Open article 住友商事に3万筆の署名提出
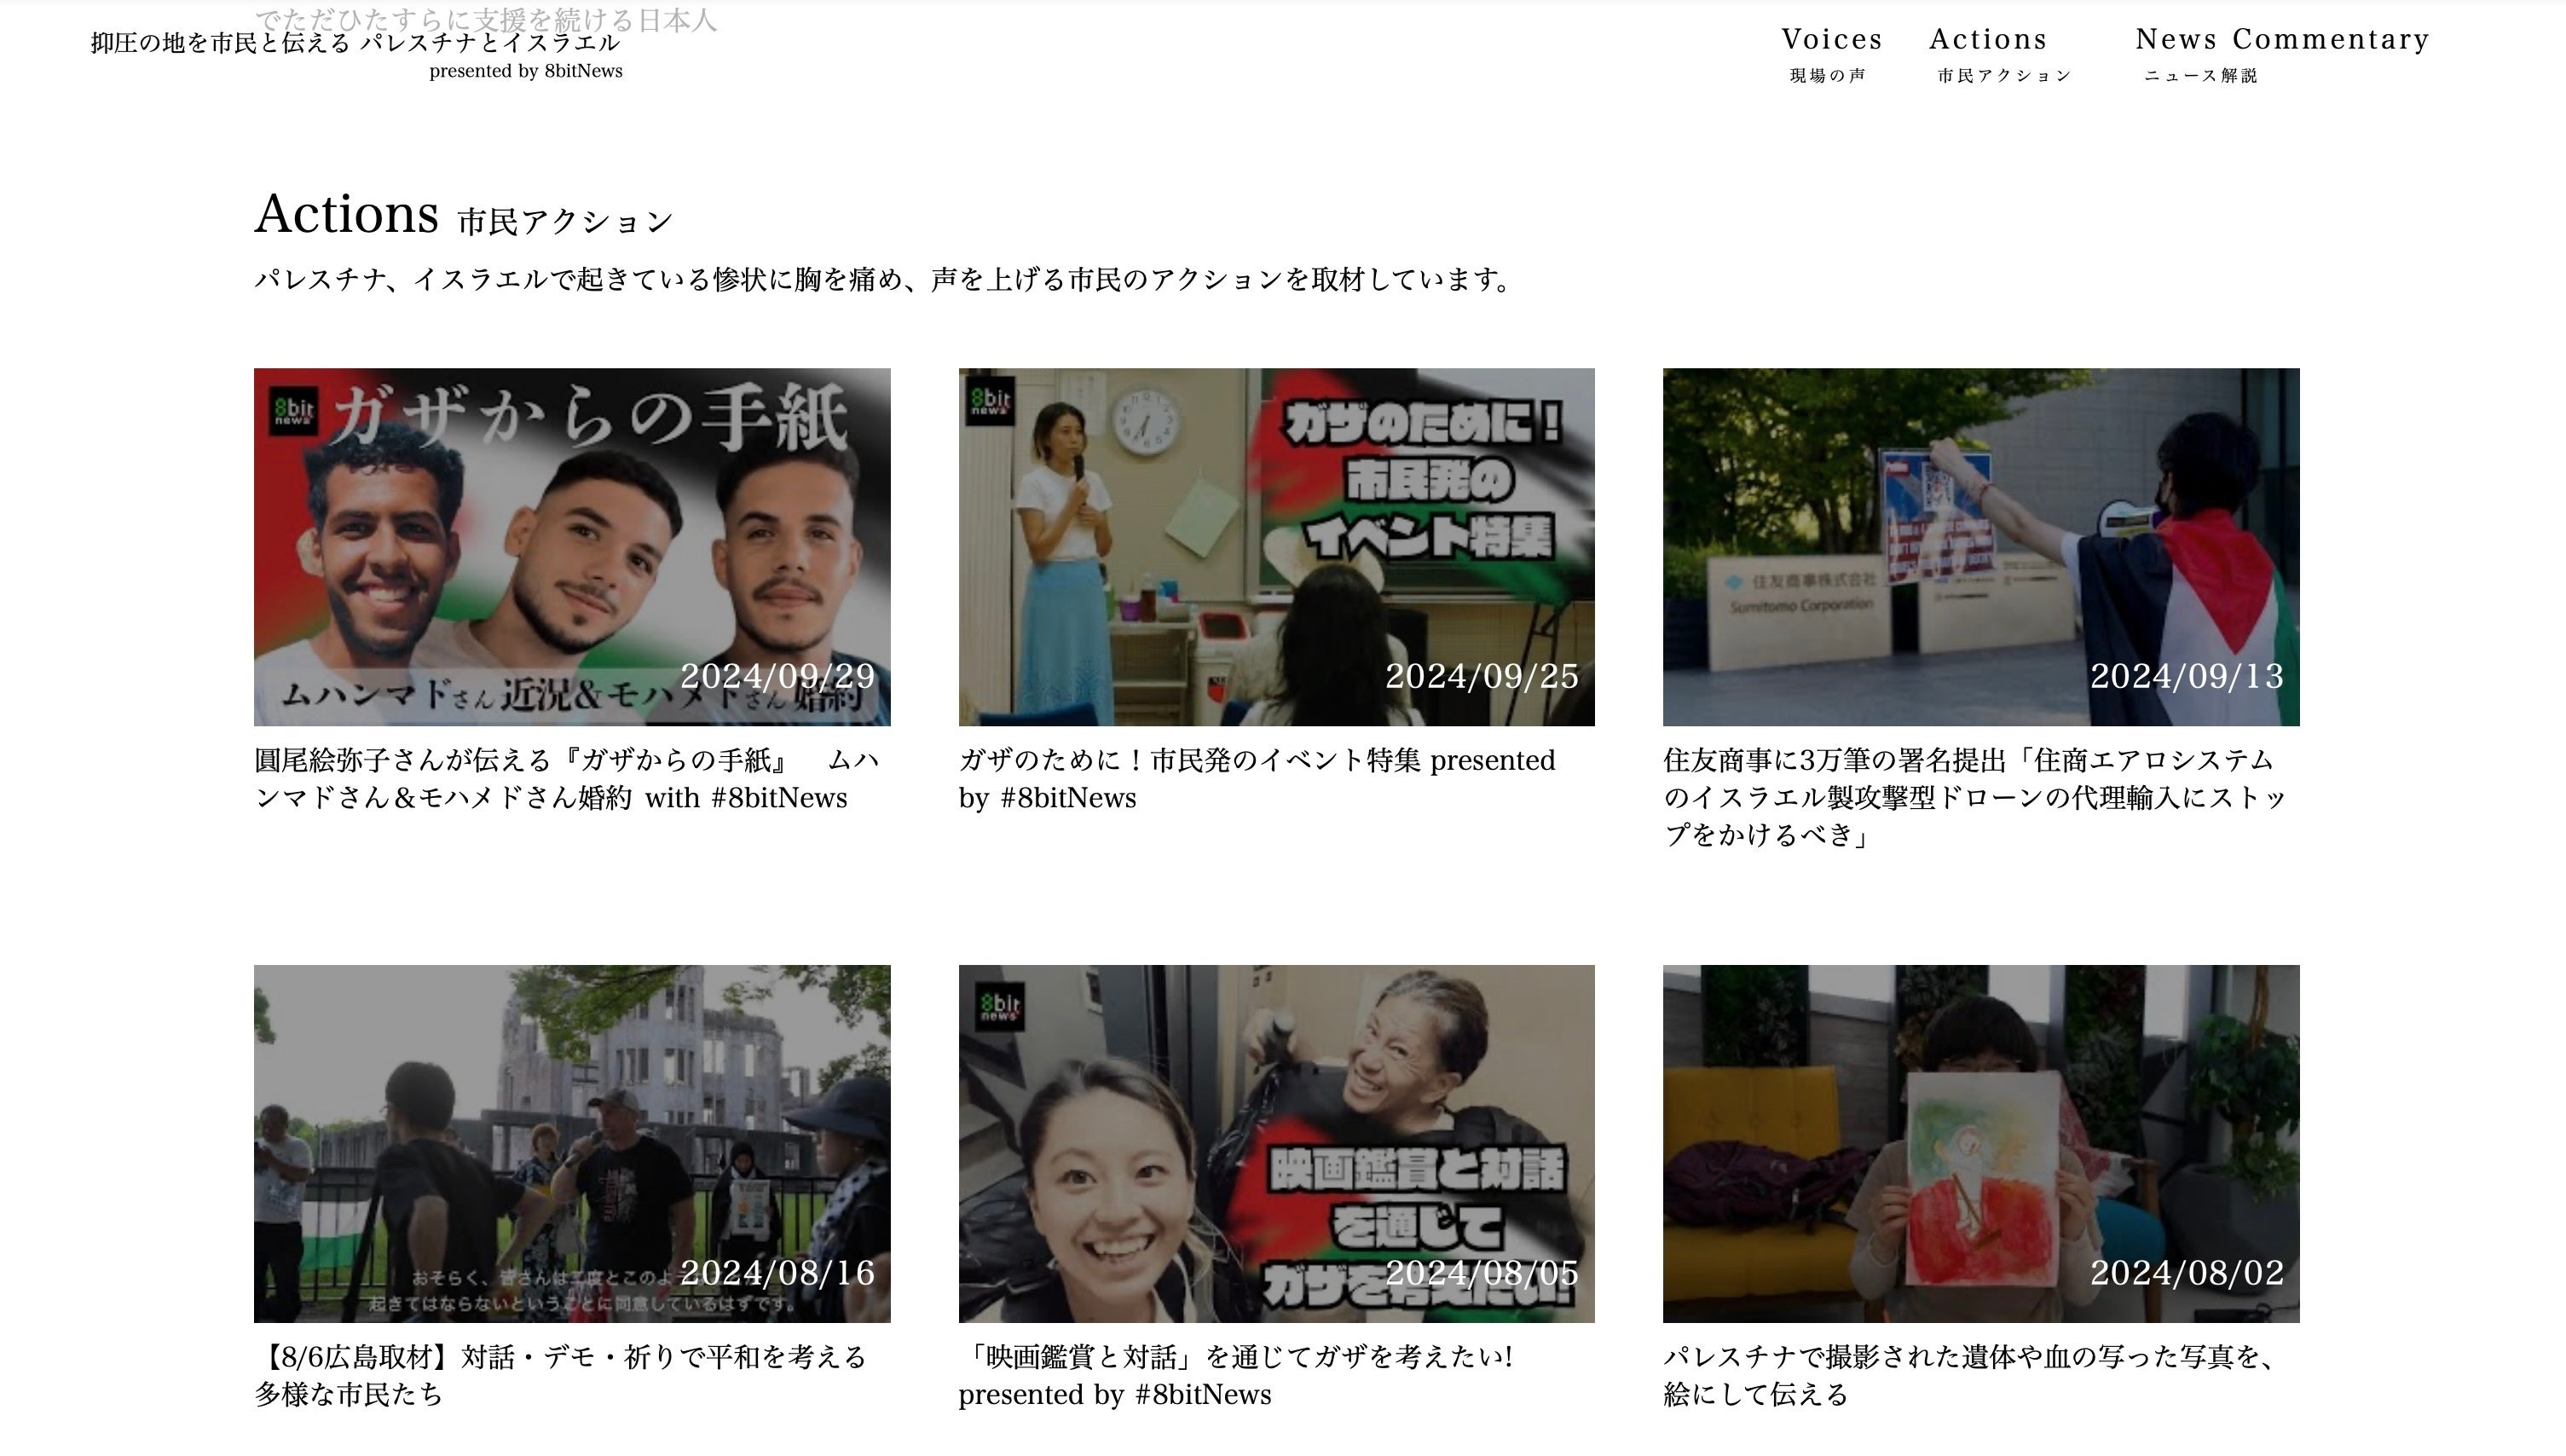 point(1974,797)
